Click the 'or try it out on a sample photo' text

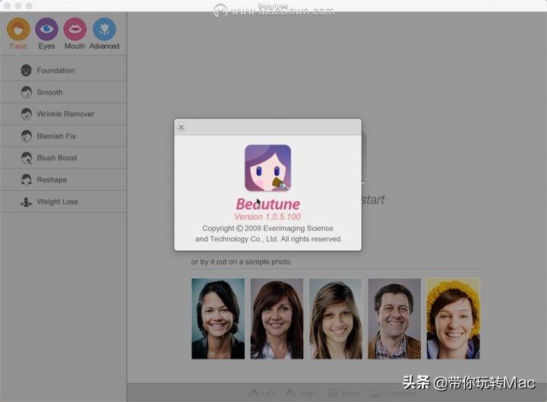tap(242, 261)
